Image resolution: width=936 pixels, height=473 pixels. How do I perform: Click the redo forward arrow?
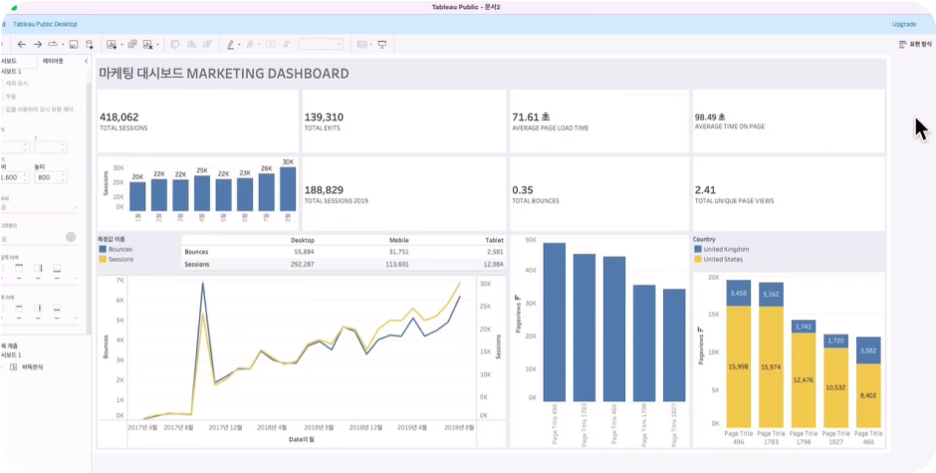[x=37, y=44]
